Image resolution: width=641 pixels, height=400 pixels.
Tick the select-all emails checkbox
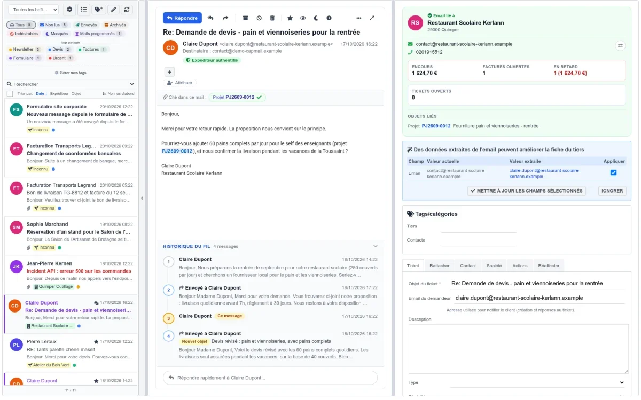tap(10, 94)
